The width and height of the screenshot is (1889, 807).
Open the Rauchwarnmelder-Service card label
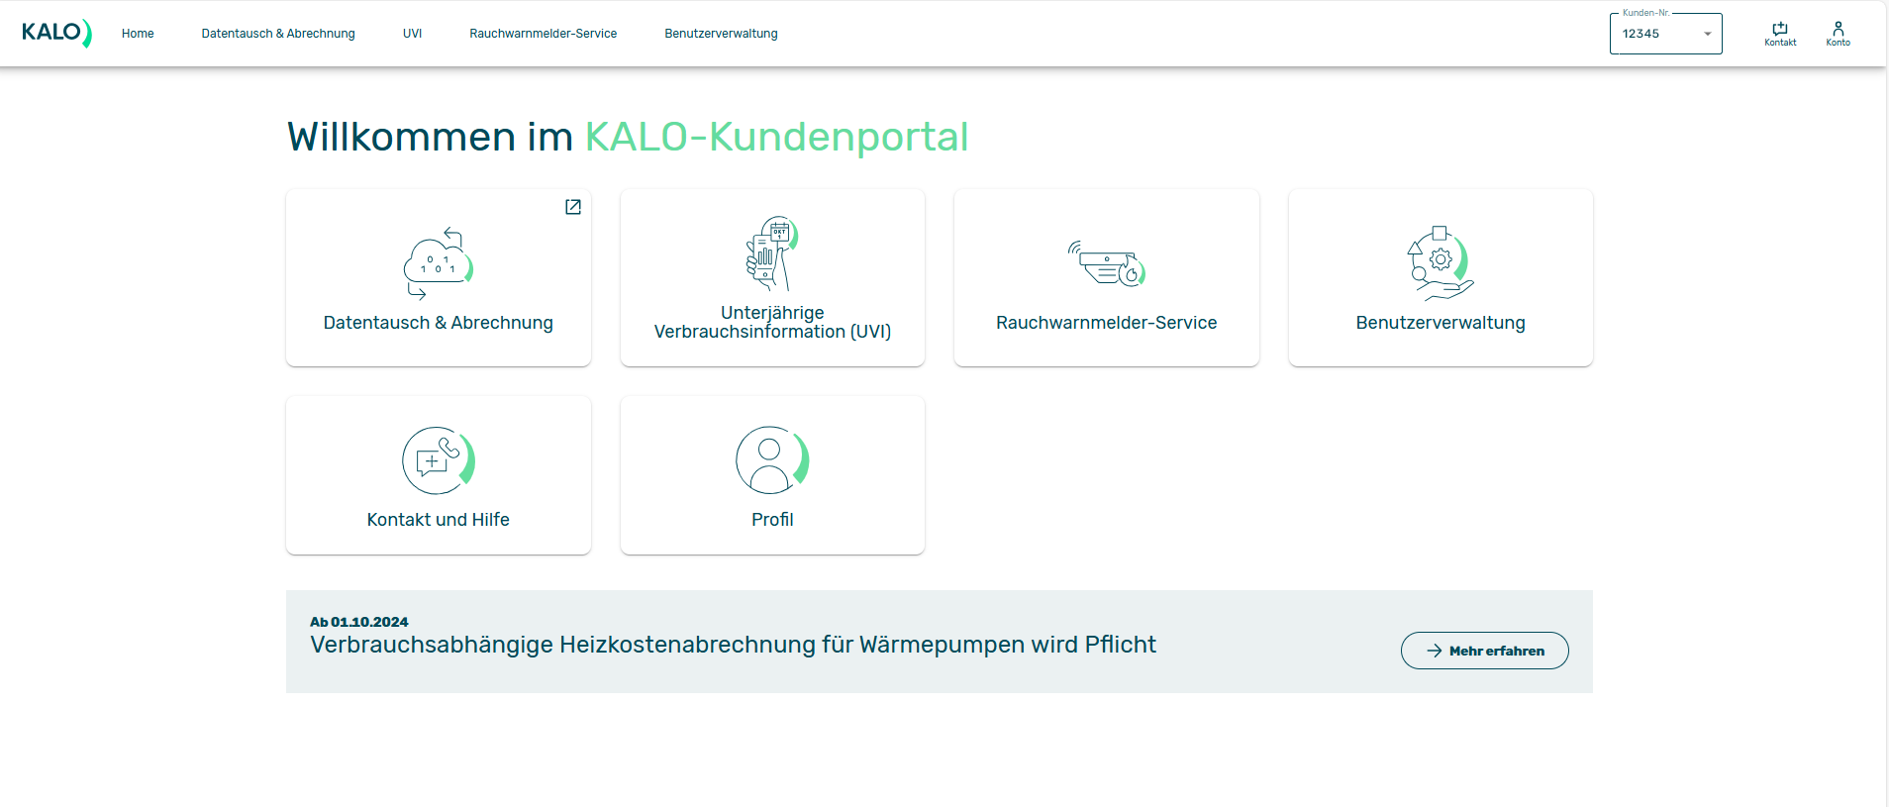coord(1107,323)
